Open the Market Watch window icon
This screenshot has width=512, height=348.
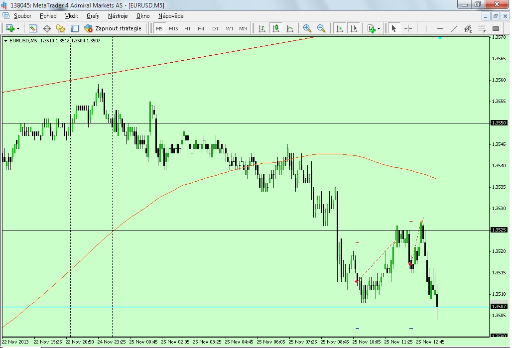click(33, 28)
